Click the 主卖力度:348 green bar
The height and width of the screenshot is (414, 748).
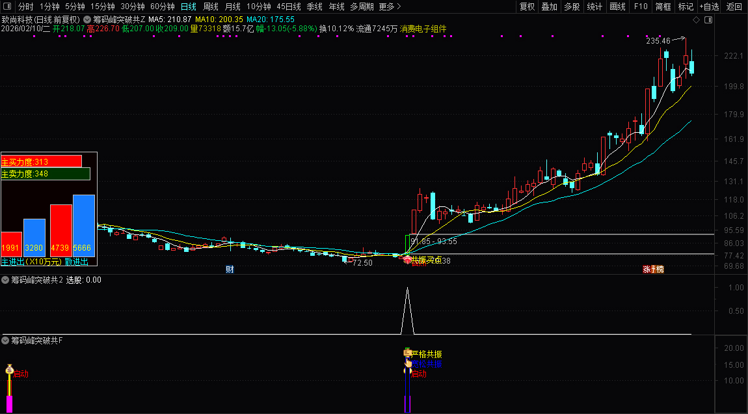click(x=46, y=174)
